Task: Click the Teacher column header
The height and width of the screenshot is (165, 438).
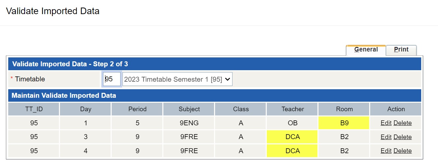Action: (x=292, y=109)
